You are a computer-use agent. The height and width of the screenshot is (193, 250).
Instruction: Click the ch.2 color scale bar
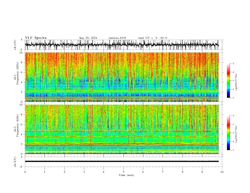pos(228,133)
